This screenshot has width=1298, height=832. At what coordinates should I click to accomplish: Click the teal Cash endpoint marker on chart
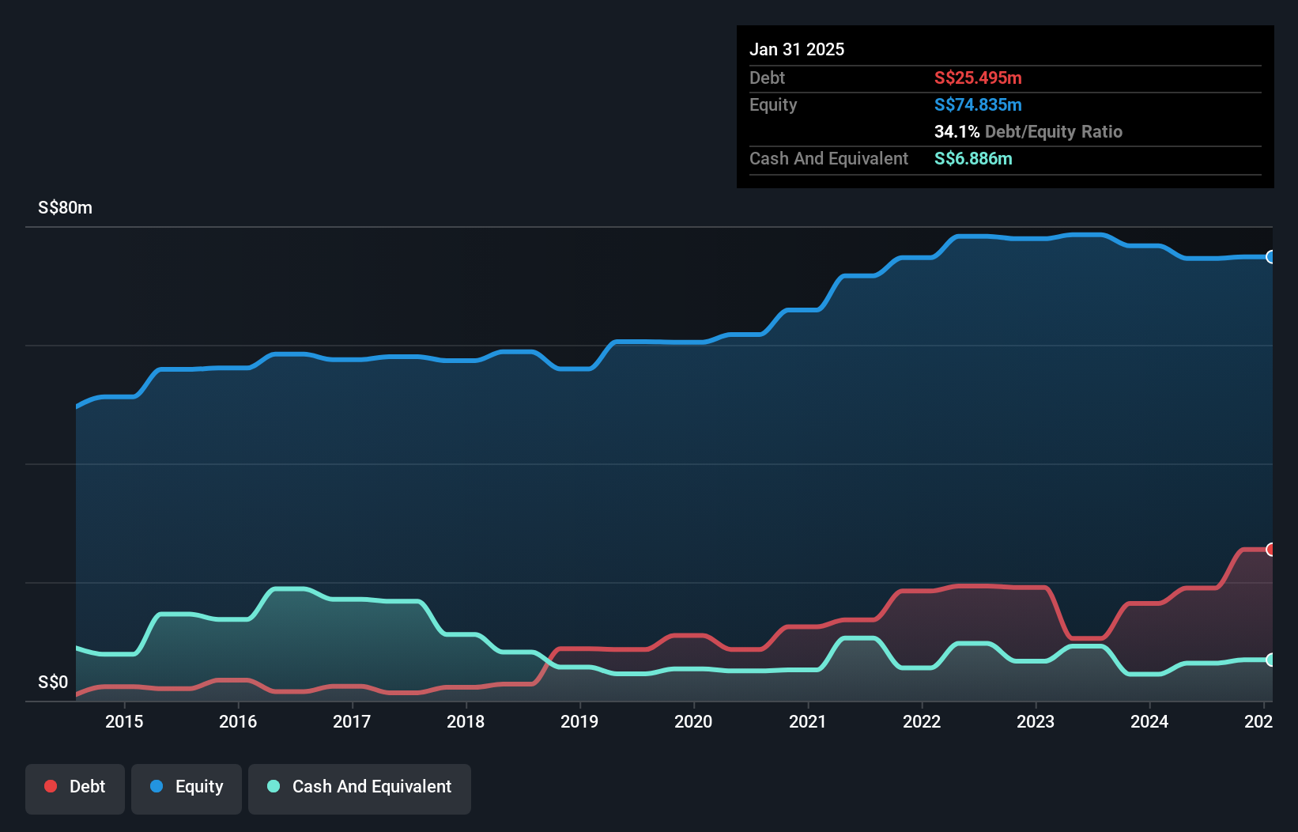(1270, 660)
